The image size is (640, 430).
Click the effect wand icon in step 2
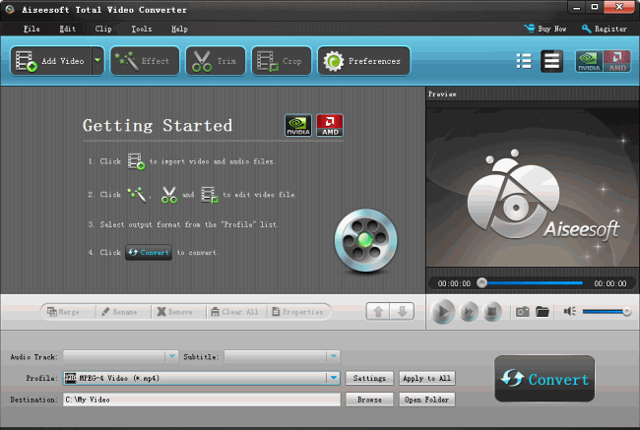[136, 195]
